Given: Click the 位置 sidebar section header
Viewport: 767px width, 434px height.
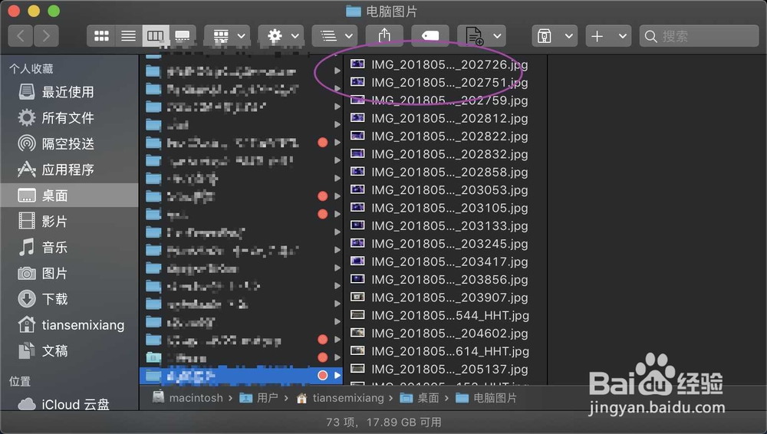Looking at the screenshot, I should (x=20, y=381).
